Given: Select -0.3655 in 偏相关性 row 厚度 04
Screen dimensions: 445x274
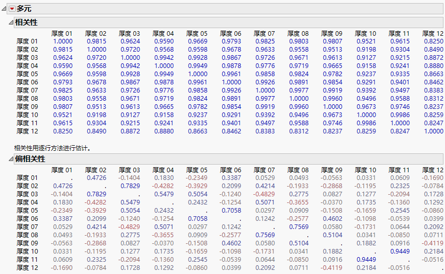Looking at the screenshot, I should tap(298, 202).
